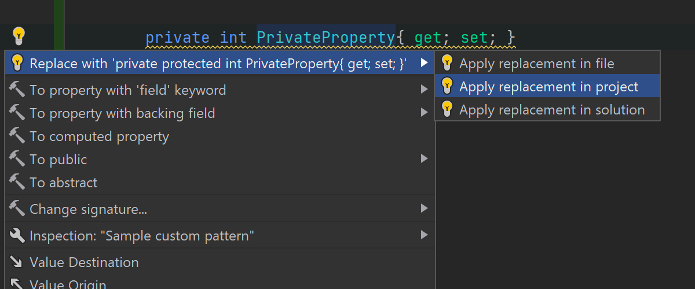Click hammer icon next to 'To computed property'
Image resolution: width=695 pixels, height=289 pixels.
[x=17, y=136]
